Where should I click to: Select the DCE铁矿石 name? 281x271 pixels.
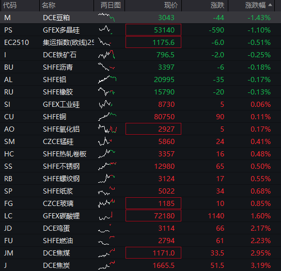tap(60, 55)
